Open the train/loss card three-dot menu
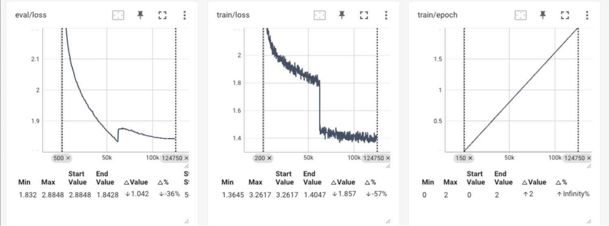 tap(386, 15)
